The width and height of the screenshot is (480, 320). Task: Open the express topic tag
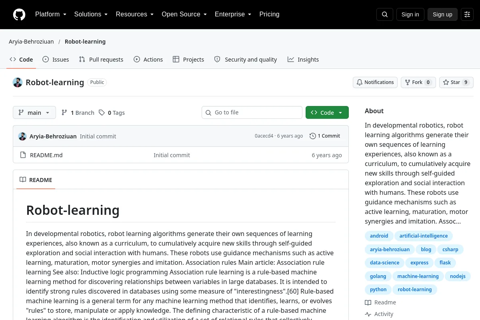point(420,263)
